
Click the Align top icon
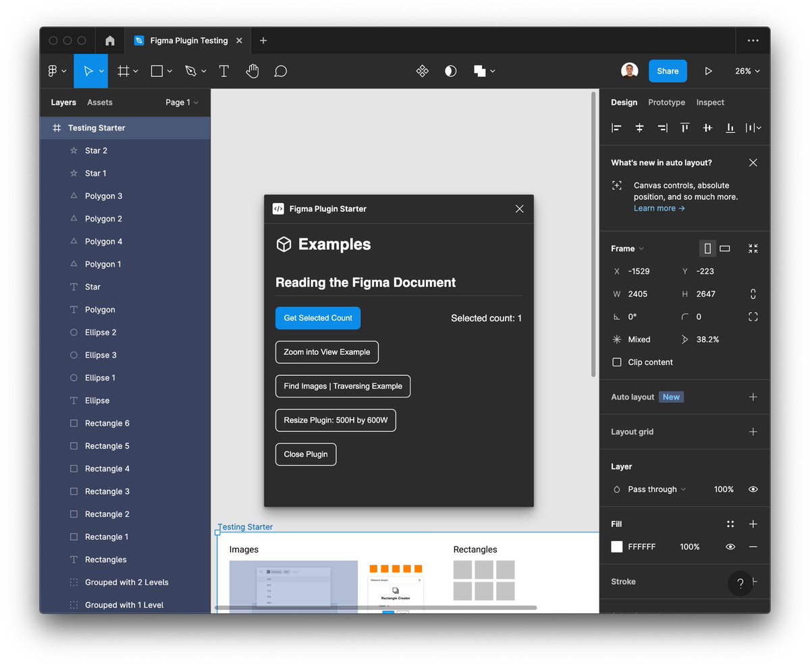click(684, 128)
